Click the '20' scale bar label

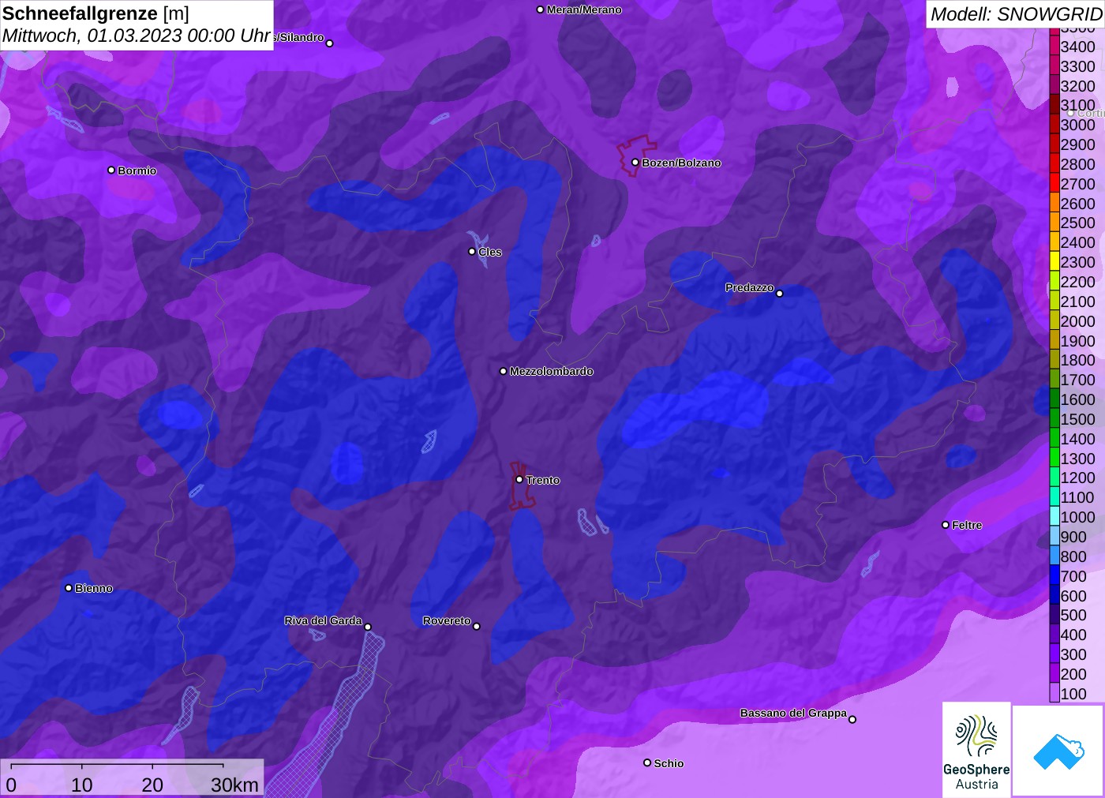[x=152, y=785]
